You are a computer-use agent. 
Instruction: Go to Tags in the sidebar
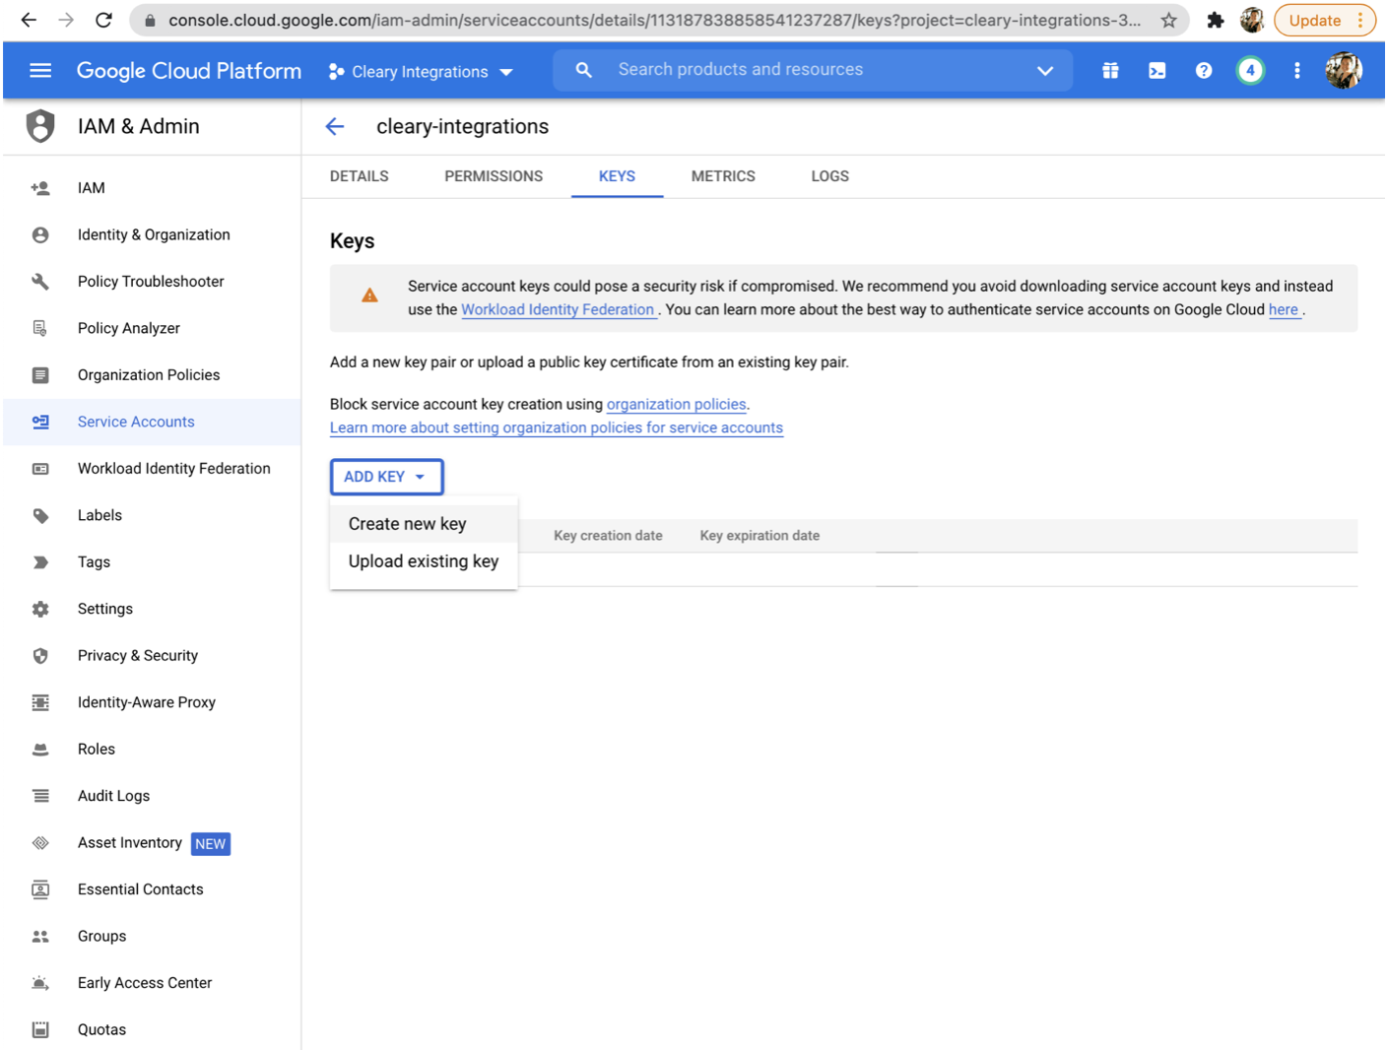tap(153, 562)
